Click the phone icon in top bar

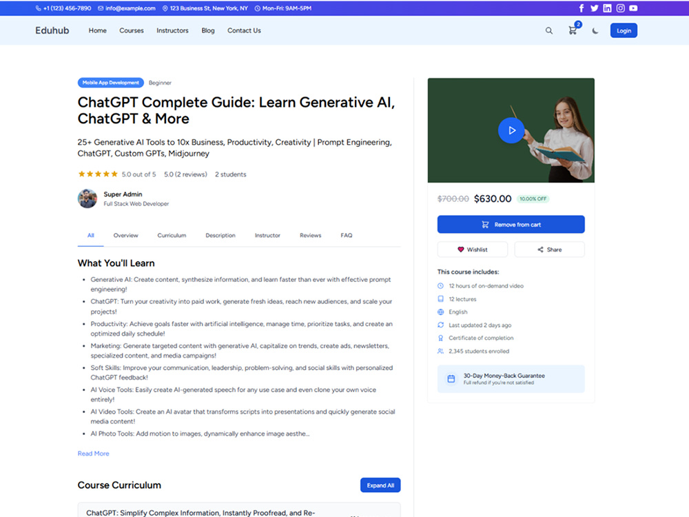38,8
